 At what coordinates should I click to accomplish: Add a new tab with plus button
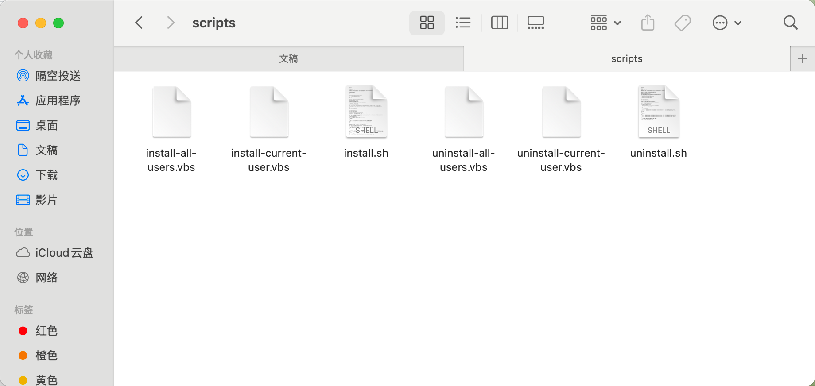[x=802, y=59]
